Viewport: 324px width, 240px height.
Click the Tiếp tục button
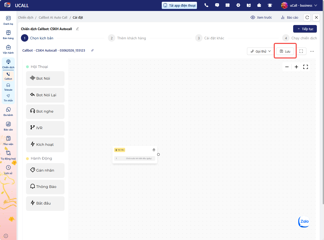coord(305,29)
